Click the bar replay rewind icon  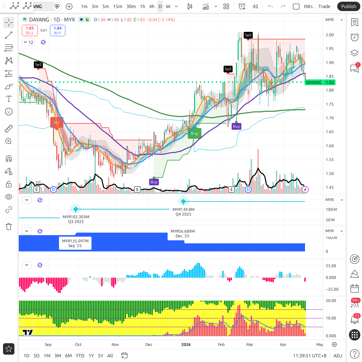point(255,6)
